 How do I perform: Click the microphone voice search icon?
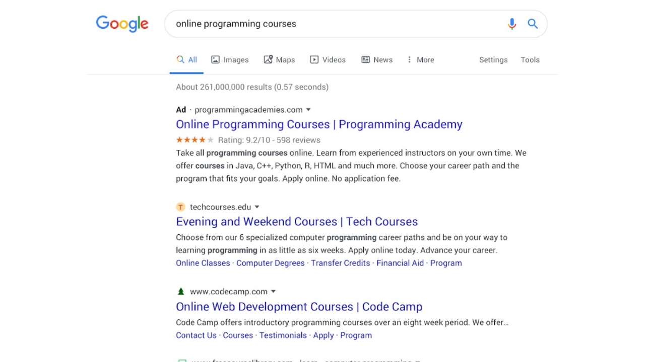click(511, 24)
